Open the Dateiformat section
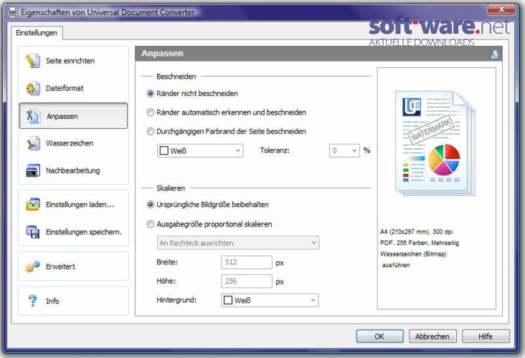The width and height of the screenshot is (525, 358). click(x=73, y=88)
